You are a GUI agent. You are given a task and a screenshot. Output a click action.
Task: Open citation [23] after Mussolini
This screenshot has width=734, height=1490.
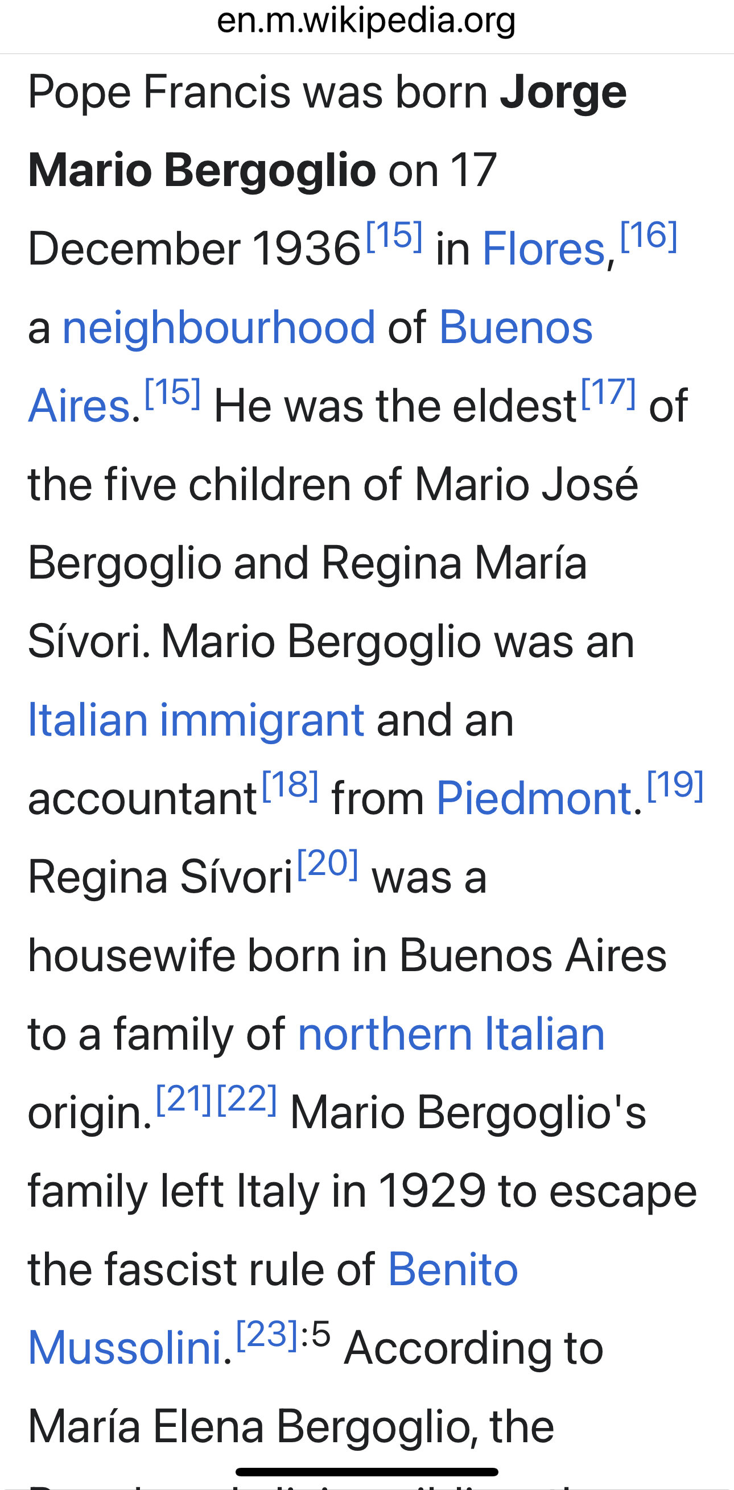coord(267,1336)
